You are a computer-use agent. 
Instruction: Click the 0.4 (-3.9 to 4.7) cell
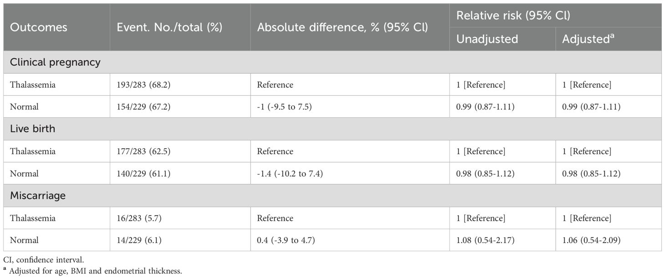click(x=286, y=240)
